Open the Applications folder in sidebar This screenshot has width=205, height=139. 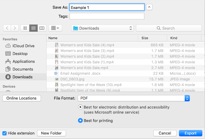(23, 61)
